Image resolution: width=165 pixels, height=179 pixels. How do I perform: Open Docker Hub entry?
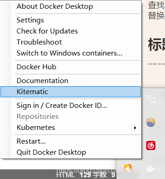coord(70,67)
